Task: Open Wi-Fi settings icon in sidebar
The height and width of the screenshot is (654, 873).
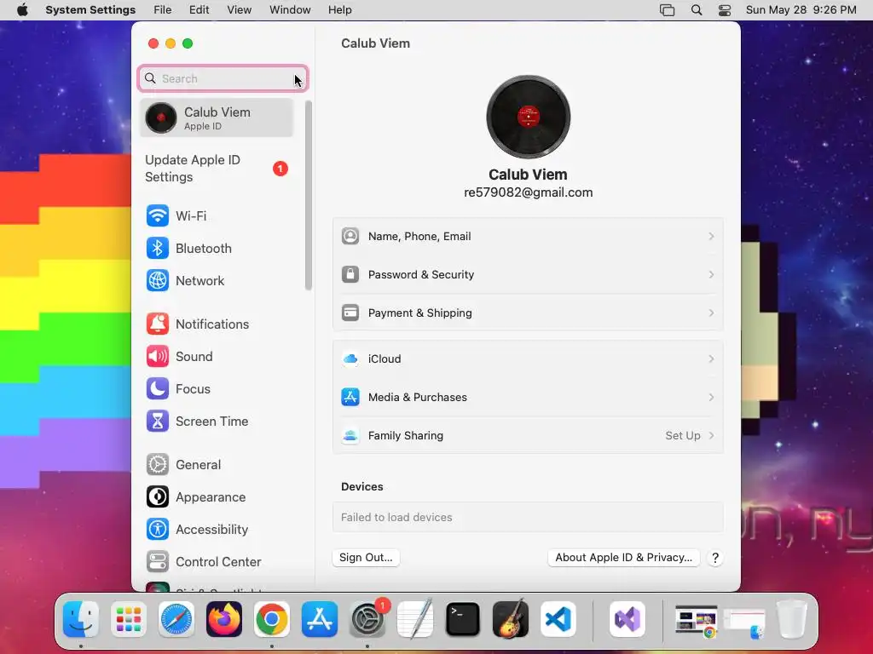Action: (158, 215)
